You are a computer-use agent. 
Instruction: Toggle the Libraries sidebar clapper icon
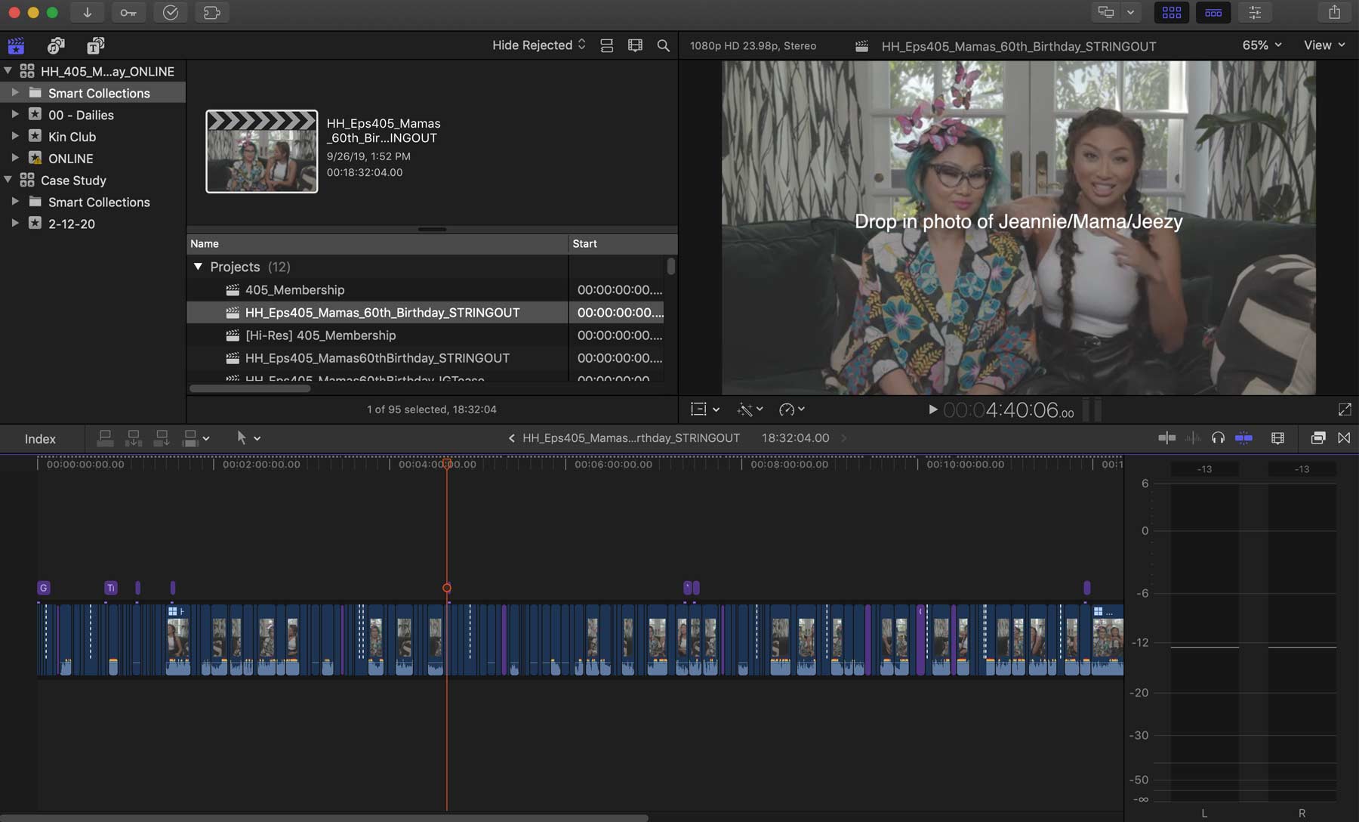16,45
